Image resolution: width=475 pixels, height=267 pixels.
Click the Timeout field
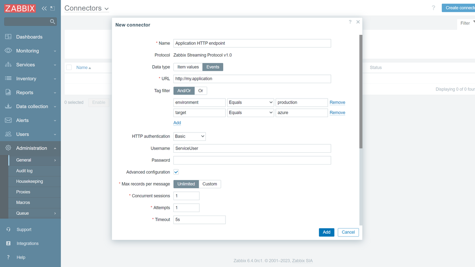click(x=199, y=220)
